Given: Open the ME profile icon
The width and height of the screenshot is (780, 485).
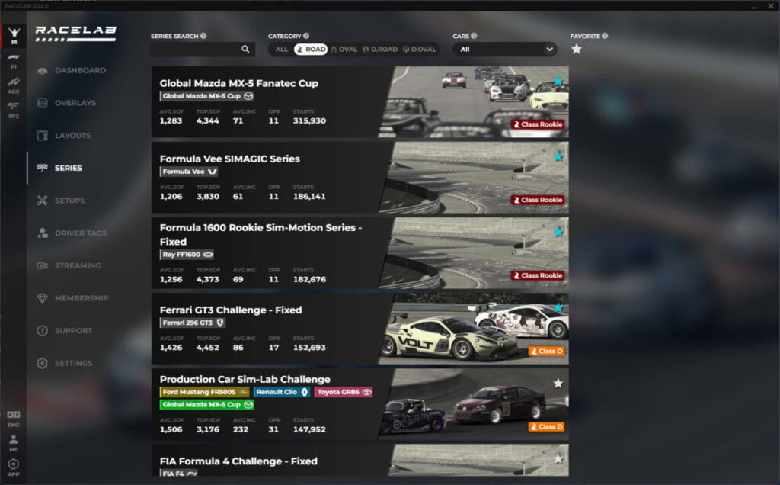Looking at the screenshot, I should click(x=14, y=442).
